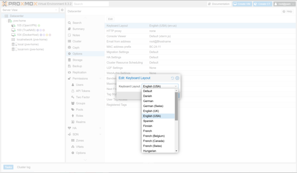Select the 100 (TrueNAS) virtual machine
297x173 pixels.
tap(26, 30)
